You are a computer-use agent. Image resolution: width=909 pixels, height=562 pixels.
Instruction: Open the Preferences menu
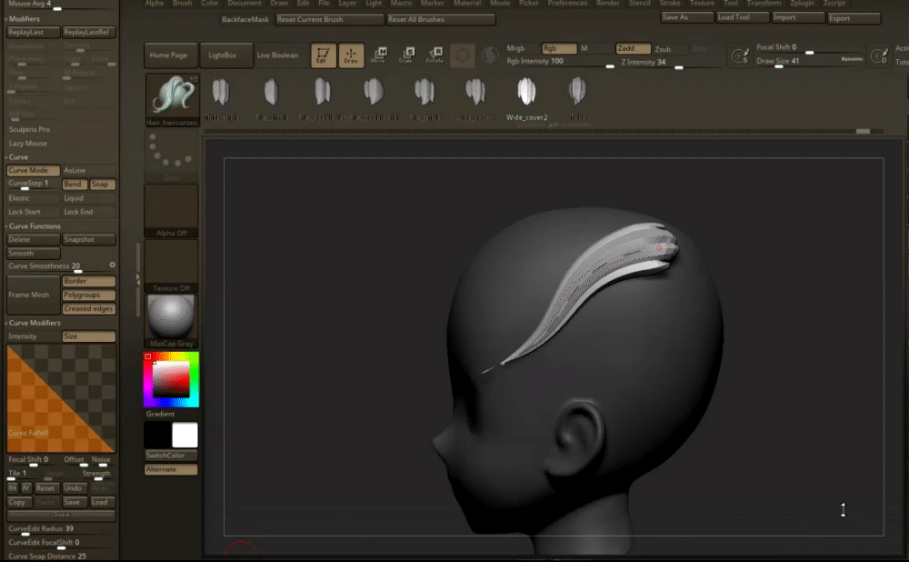567,4
